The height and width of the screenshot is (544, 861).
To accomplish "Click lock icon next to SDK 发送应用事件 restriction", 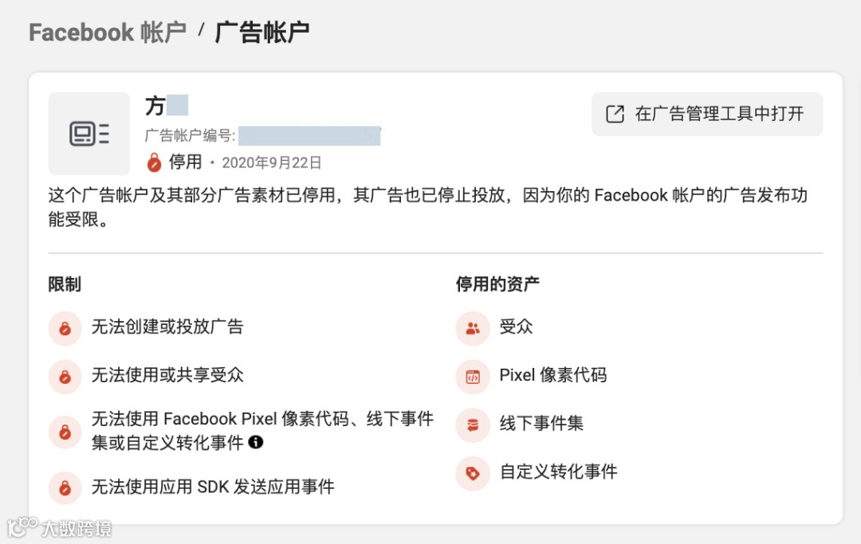I will pyautogui.click(x=65, y=487).
